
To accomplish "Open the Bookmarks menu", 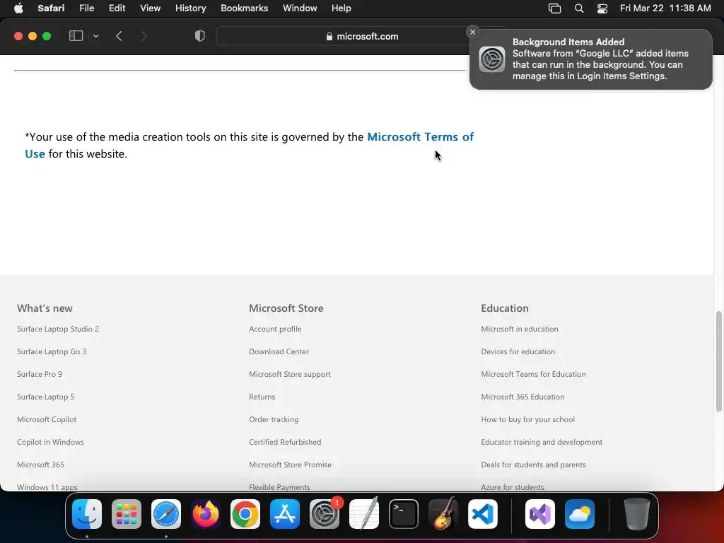I will (x=244, y=8).
